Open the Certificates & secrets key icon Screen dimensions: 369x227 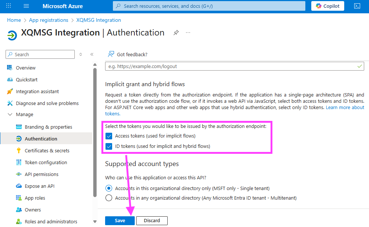[19, 150]
